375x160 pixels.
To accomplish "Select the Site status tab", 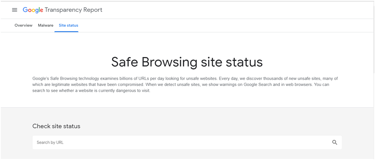I will pyautogui.click(x=68, y=25).
